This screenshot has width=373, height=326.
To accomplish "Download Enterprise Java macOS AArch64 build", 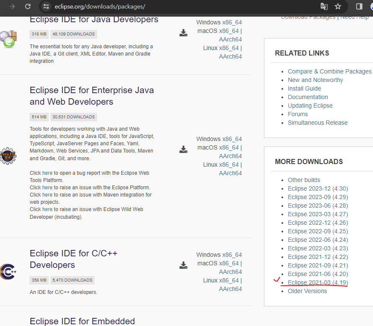I will [230, 156].
